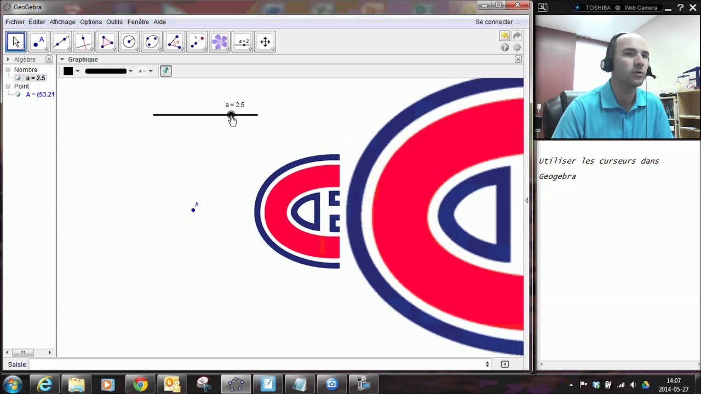Open the Éditer menu
This screenshot has height=394, width=701.
[x=37, y=22]
